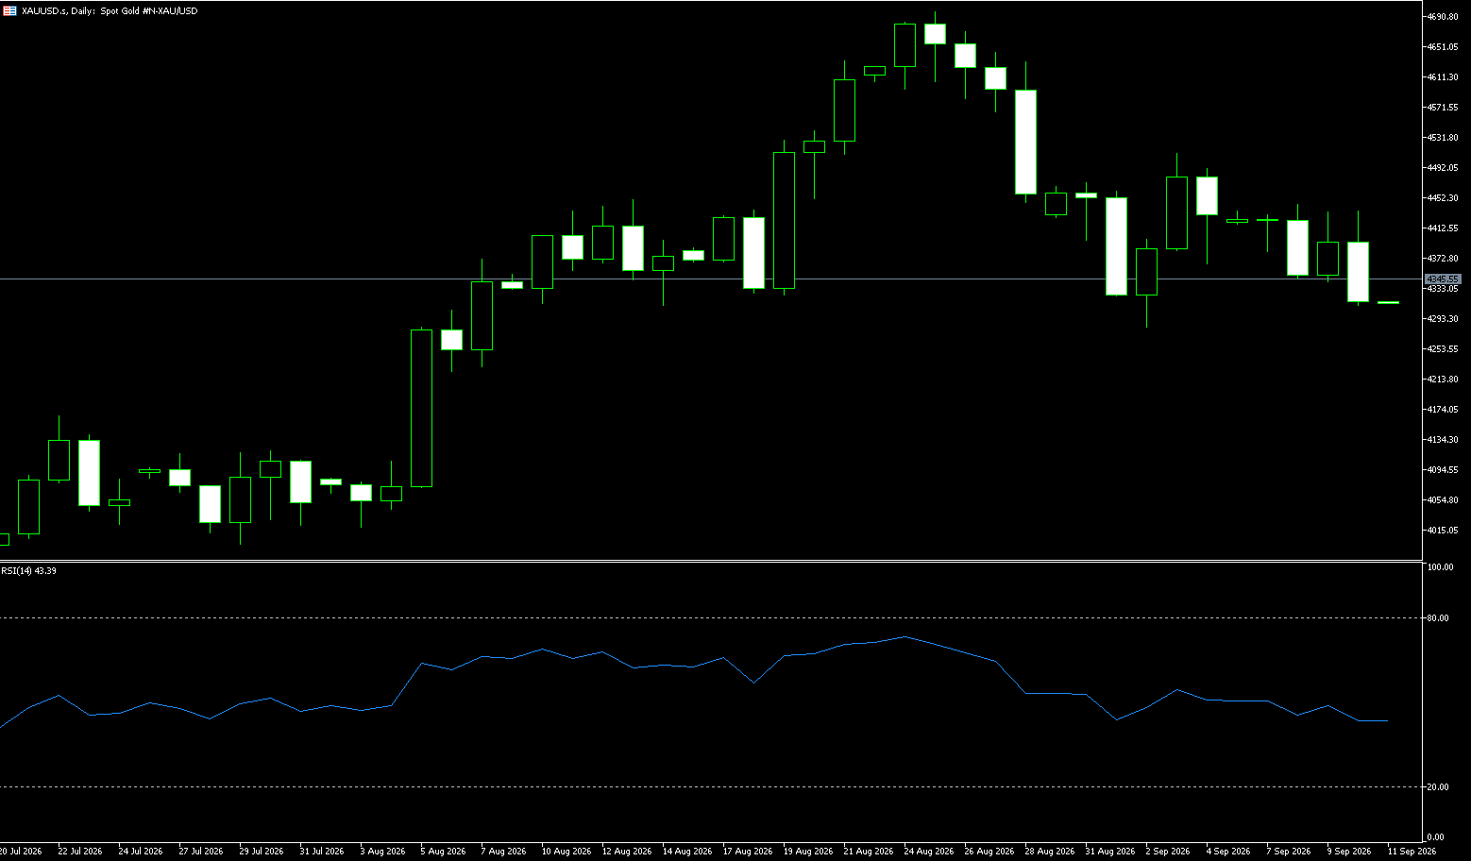Click the highest candle near 4690 peak
Viewport: 1471px width, 861px height.
coord(935,34)
